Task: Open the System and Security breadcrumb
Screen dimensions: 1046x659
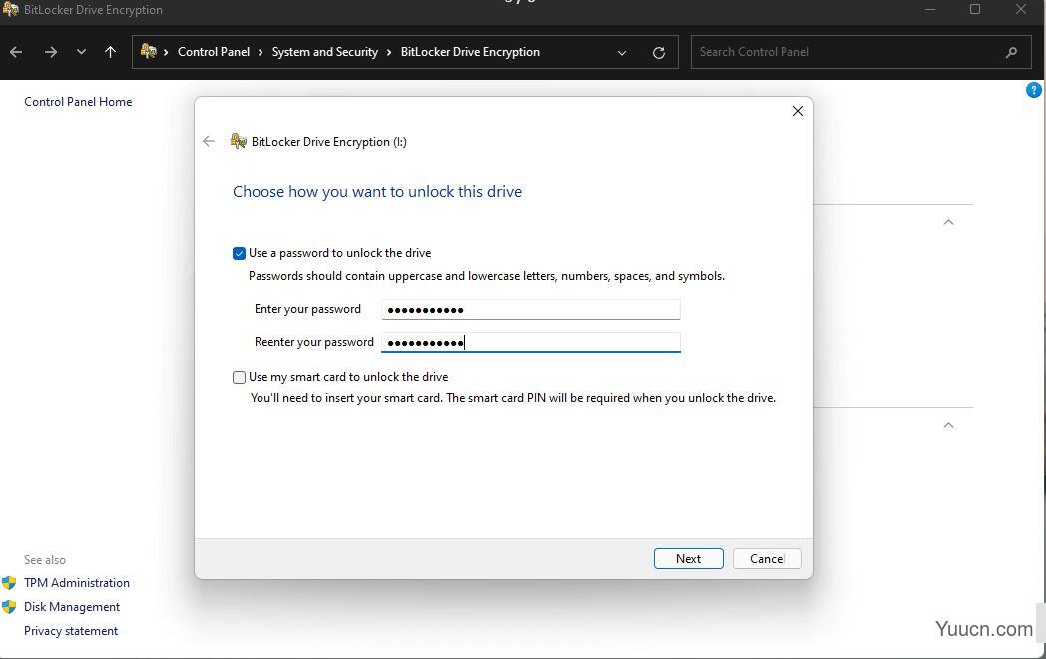Action: pos(324,52)
